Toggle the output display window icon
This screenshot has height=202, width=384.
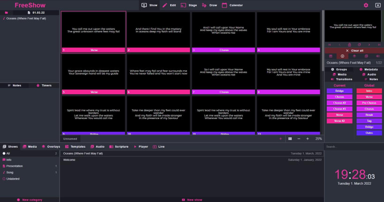(x=378, y=5)
